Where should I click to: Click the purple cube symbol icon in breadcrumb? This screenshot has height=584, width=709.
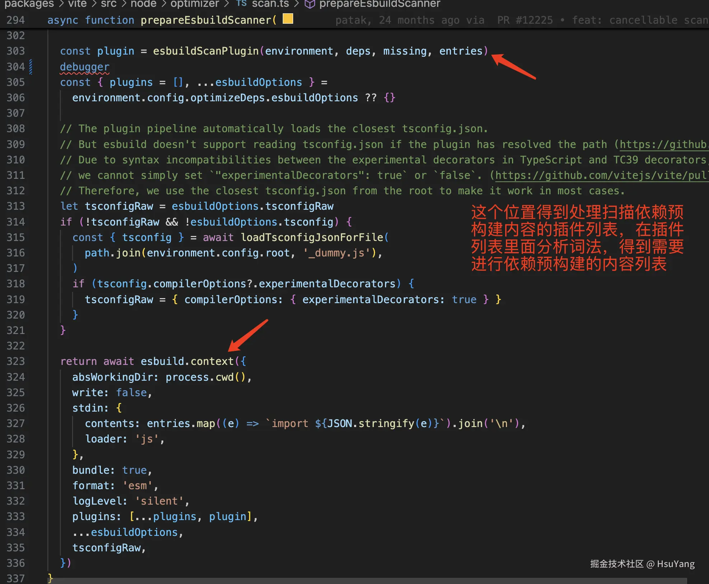309,4
